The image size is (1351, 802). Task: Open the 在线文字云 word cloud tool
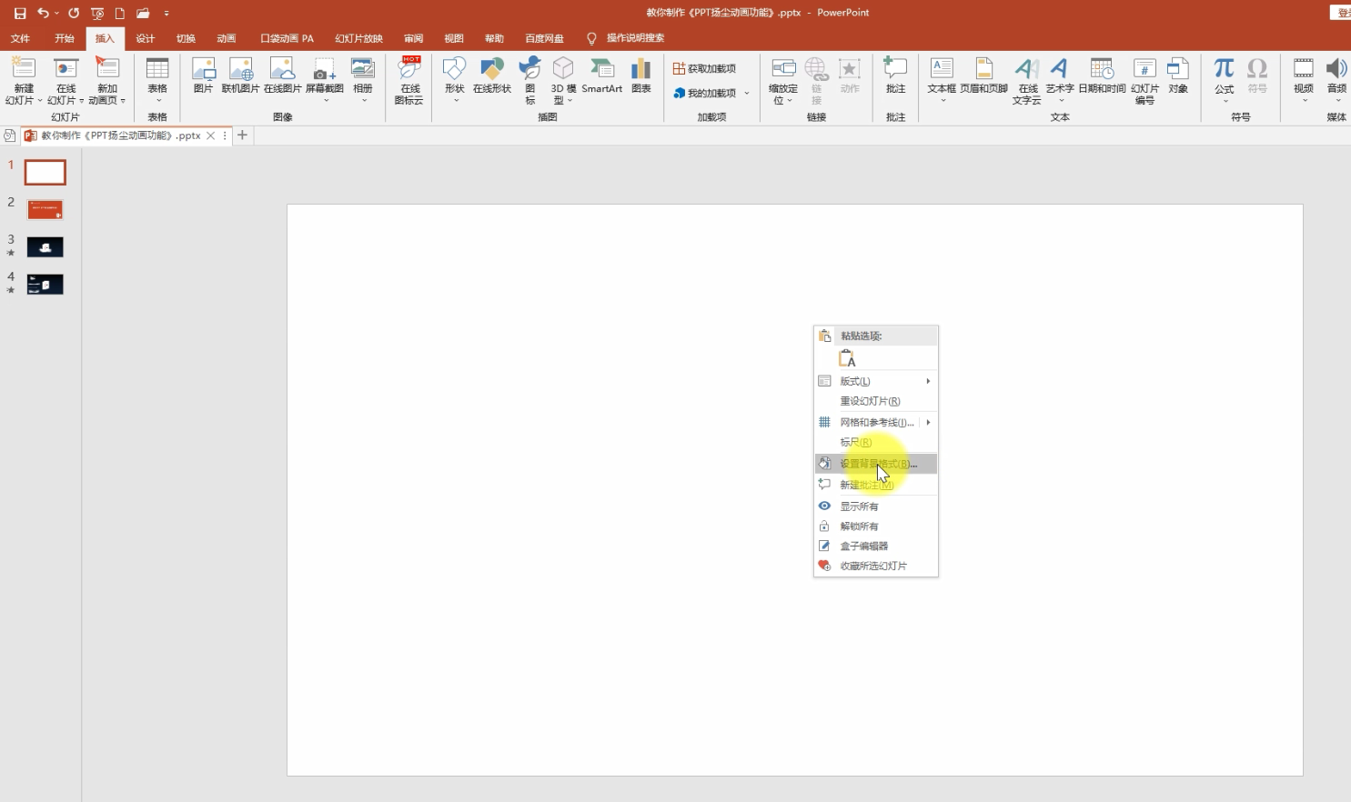click(x=1027, y=81)
